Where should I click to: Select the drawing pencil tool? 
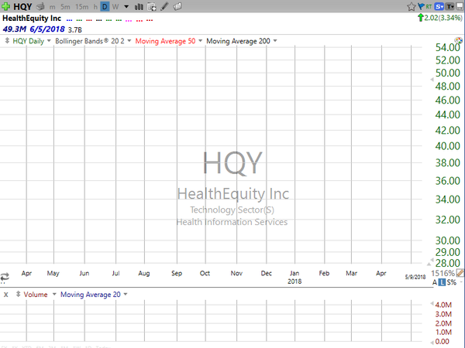pyautogui.click(x=164, y=6)
